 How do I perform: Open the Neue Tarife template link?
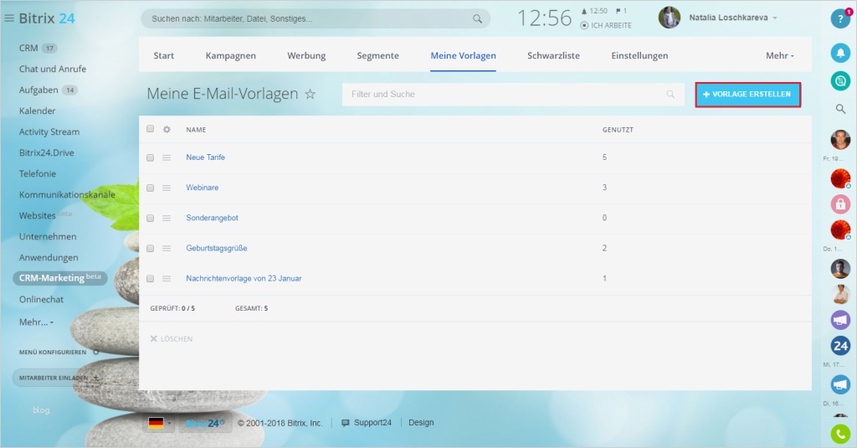pyautogui.click(x=206, y=157)
